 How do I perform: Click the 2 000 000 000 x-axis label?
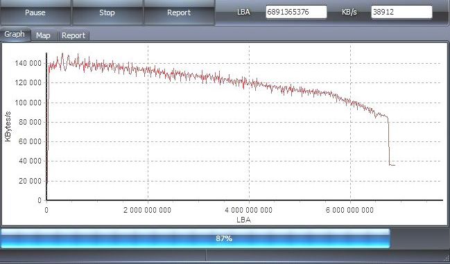click(x=148, y=210)
